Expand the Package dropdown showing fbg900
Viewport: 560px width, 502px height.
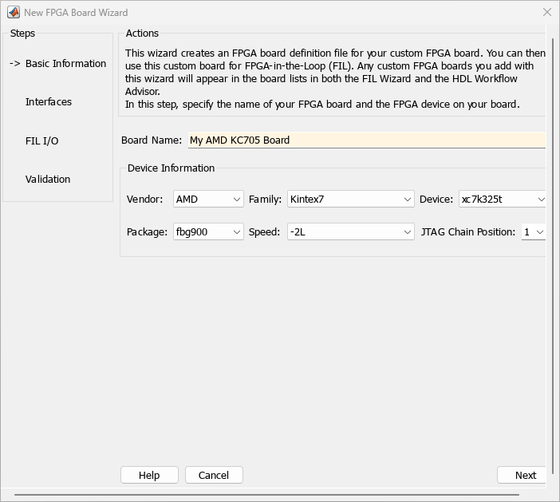point(208,232)
